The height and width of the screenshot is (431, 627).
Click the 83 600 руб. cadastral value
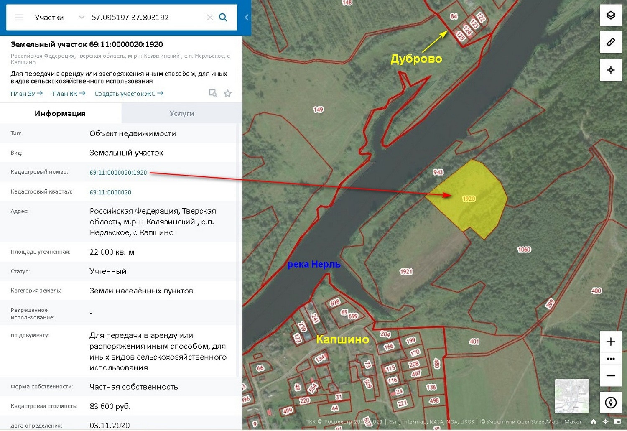(x=110, y=406)
